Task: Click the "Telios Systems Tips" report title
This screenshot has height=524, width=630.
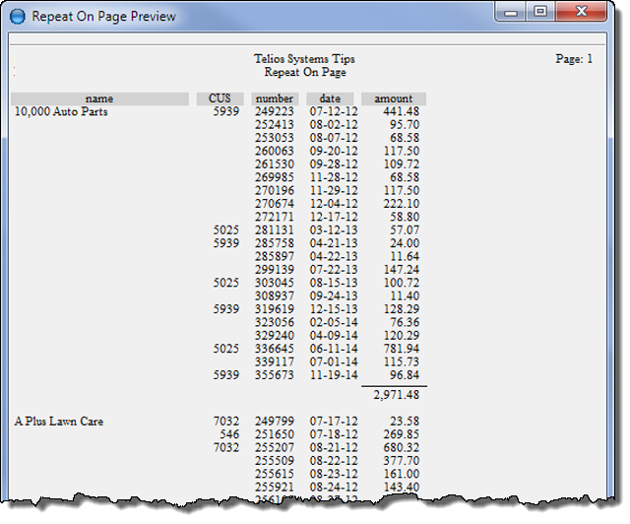Action: [x=305, y=59]
